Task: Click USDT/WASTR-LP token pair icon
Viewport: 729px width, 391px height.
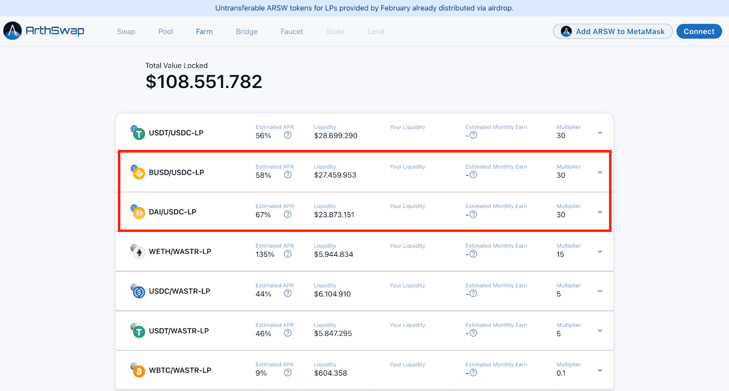Action: point(138,331)
